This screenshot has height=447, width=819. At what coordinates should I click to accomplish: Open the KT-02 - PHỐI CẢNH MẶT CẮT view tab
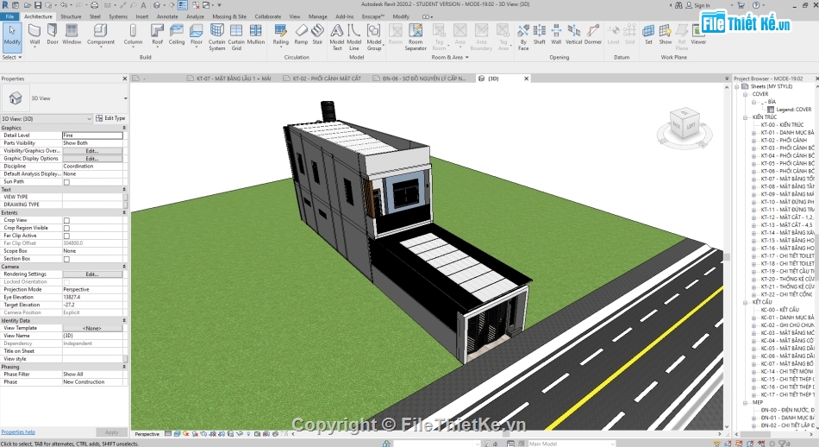pyautogui.click(x=322, y=79)
